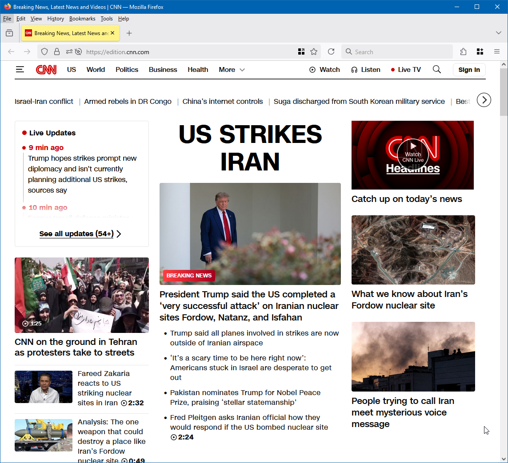Click the Watch link with play icon
Viewport: 508px width, 463px height.
click(x=324, y=70)
